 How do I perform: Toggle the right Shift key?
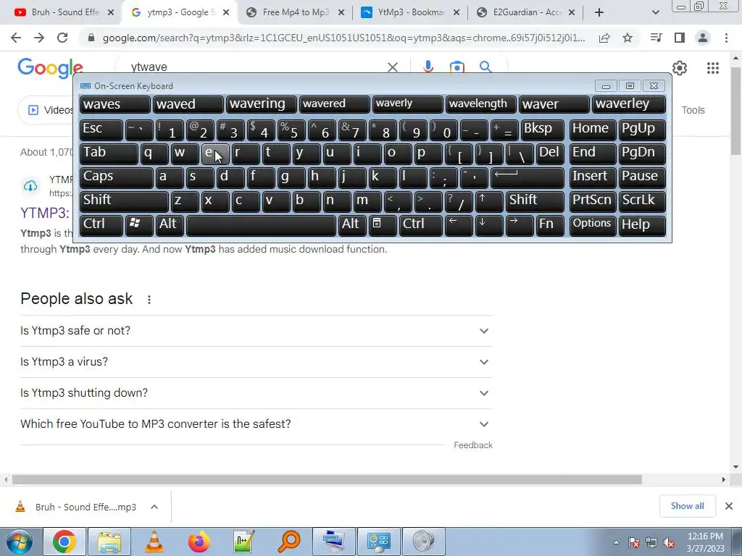[535, 201]
